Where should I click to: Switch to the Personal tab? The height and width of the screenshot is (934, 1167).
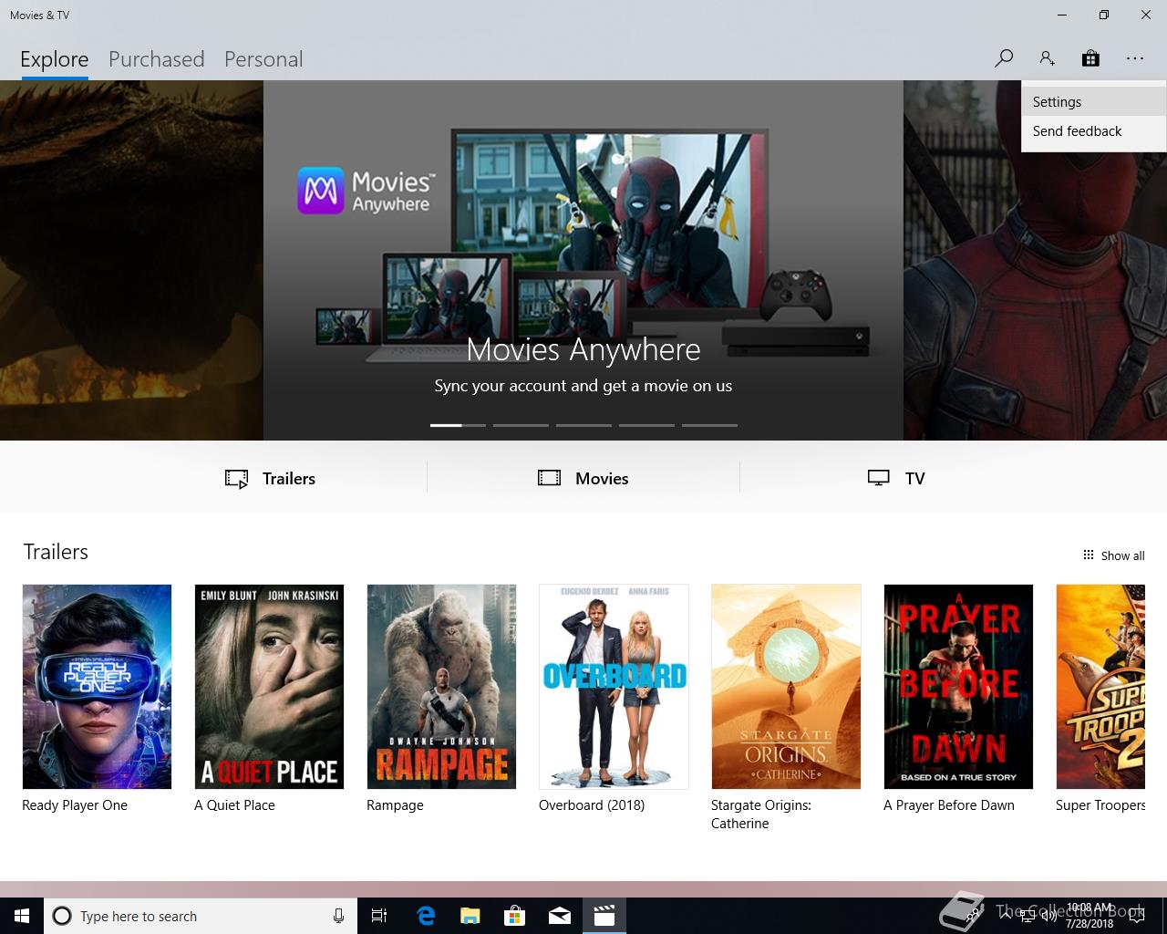pos(263,59)
